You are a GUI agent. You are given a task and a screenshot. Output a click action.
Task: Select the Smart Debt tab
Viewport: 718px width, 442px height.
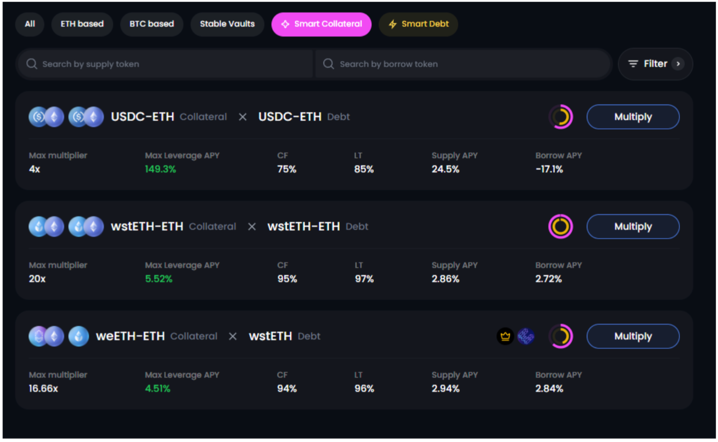[418, 24]
